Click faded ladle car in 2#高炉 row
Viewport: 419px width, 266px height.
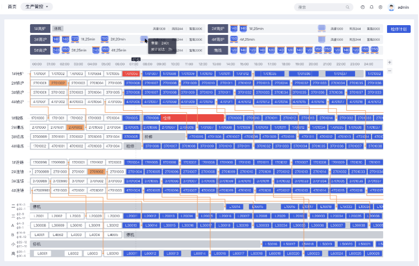point(322,28)
